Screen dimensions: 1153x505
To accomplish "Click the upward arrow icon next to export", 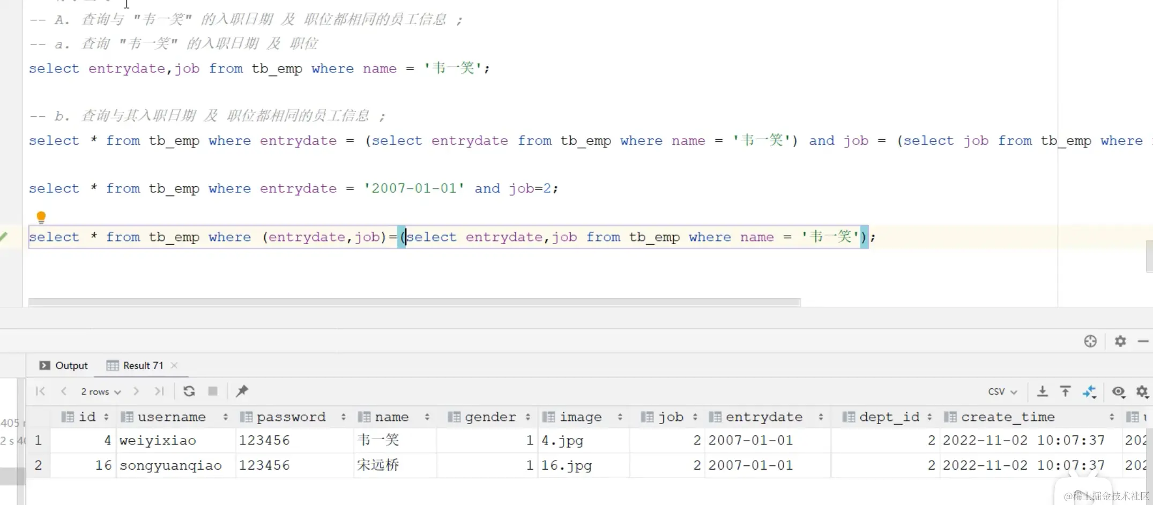I will coord(1065,391).
